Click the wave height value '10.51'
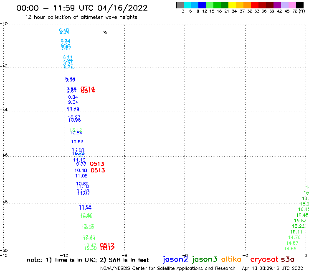 click(78, 149)
